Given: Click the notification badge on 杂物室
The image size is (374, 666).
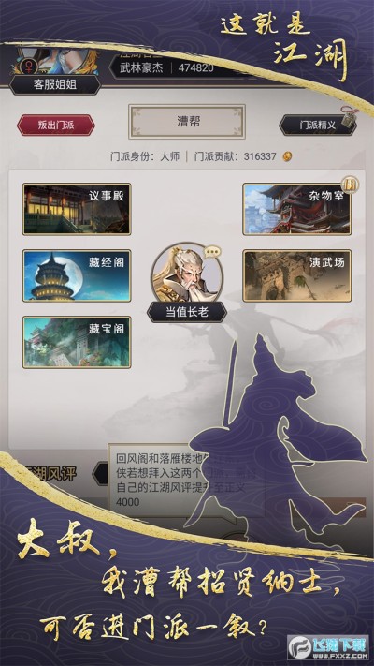Looking at the screenshot, I should pos(351,185).
